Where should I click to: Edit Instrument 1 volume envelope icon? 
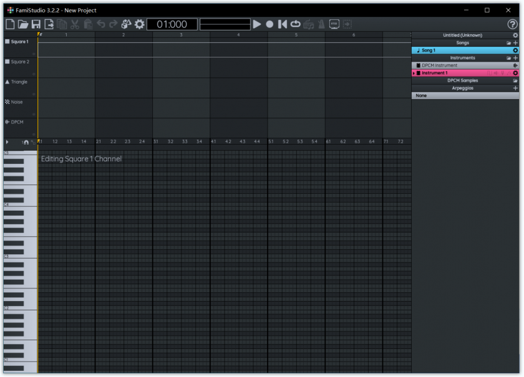(495, 73)
